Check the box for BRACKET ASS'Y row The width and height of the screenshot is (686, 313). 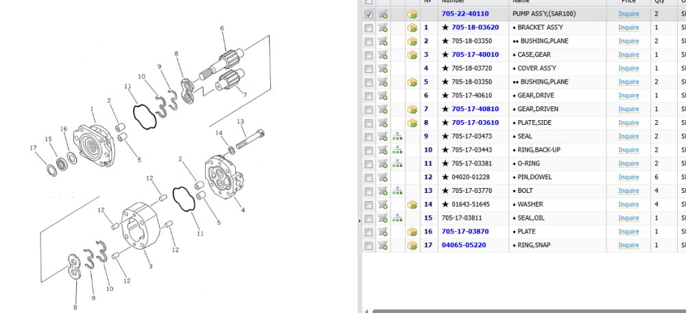tap(369, 27)
